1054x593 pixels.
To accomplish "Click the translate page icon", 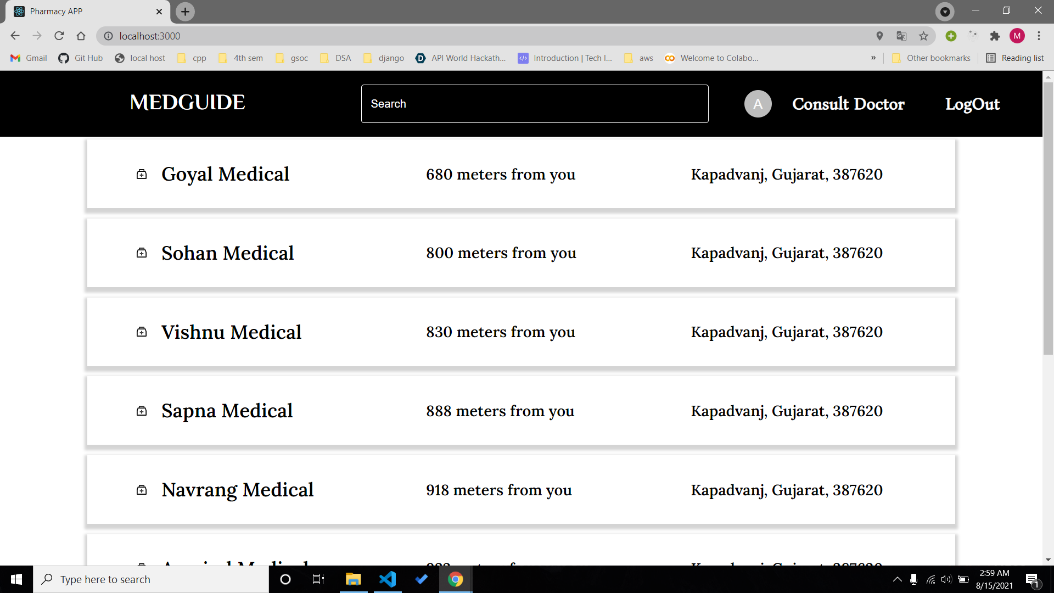I will click(x=901, y=36).
